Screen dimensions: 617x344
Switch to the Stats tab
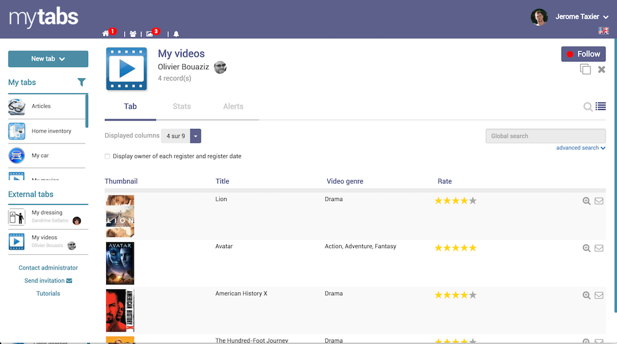pyautogui.click(x=182, y=107)
